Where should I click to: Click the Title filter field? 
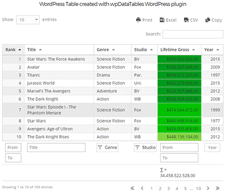pyautogui.click(x=56, y=147)
